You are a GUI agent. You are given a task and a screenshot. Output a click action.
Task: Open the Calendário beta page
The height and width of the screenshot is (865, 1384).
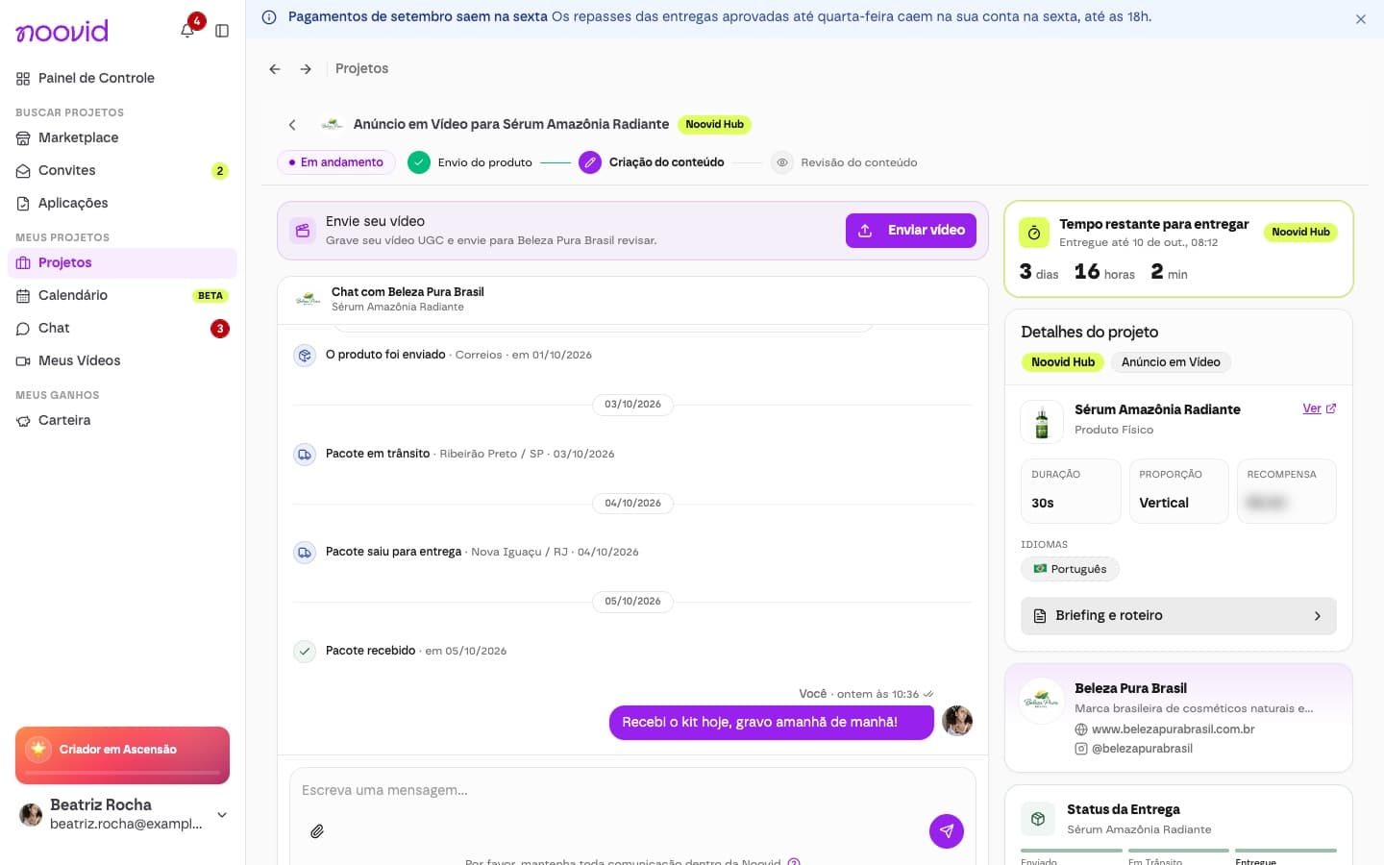pyautogui.click(x=122, y=295)
